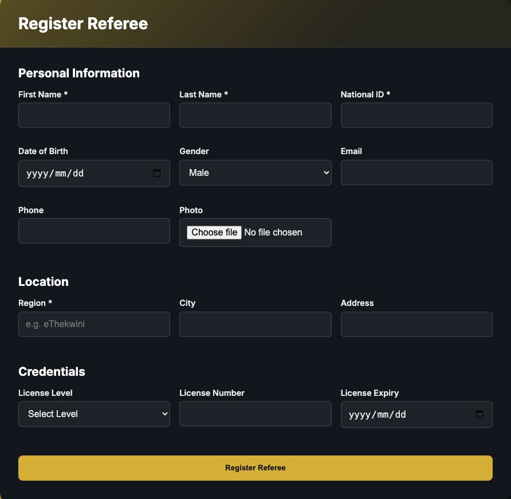Focus the First Name input field

click(94, 115)
